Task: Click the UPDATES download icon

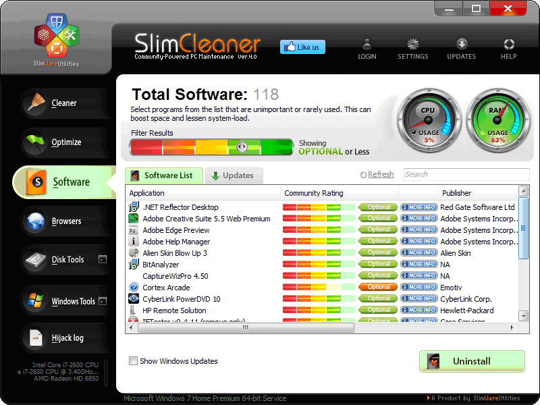Action: tap(462, 44)
